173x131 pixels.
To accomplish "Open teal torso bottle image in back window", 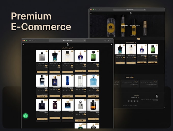I will 120,49.
